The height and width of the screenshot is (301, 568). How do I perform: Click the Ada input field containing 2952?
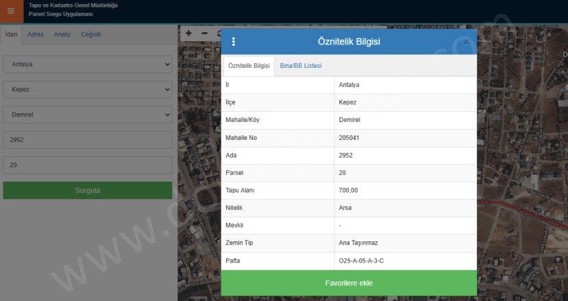click(87, 140)
